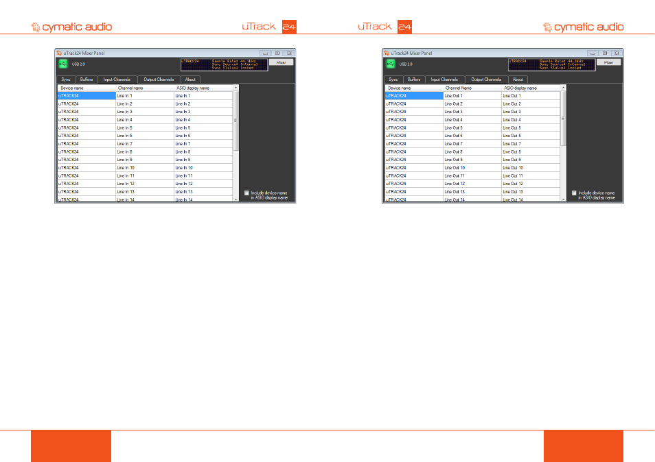This screenshot has width=655, height=462.
Task: Open the Buffers tab in Line In window
Action: pyautogui.click(x=87, y=80)
